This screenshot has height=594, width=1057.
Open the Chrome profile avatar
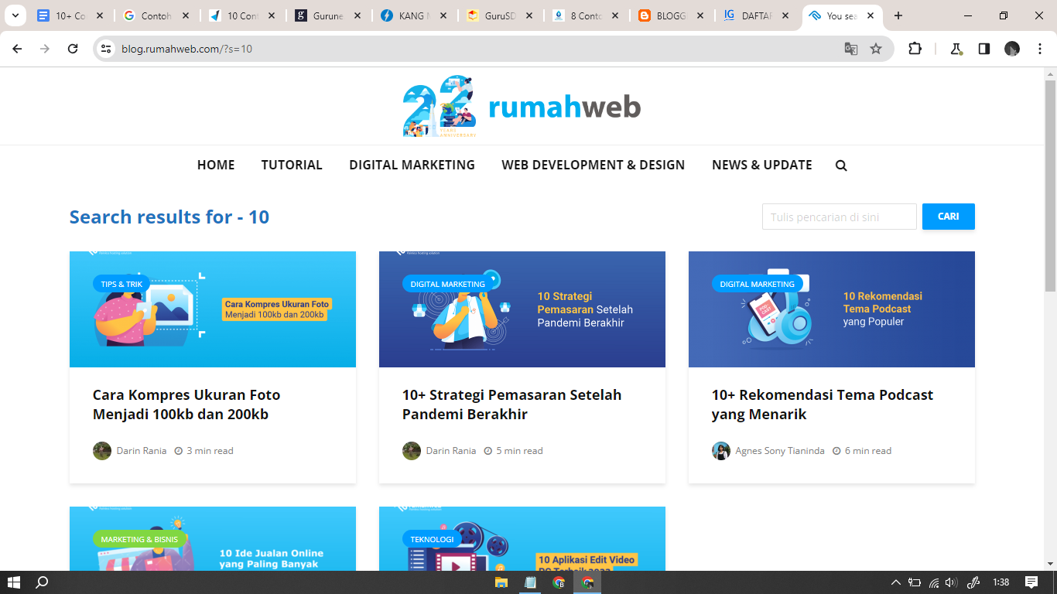tap(1012, 49)
